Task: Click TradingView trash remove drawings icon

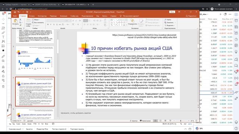Action: [x=3, y=87]
